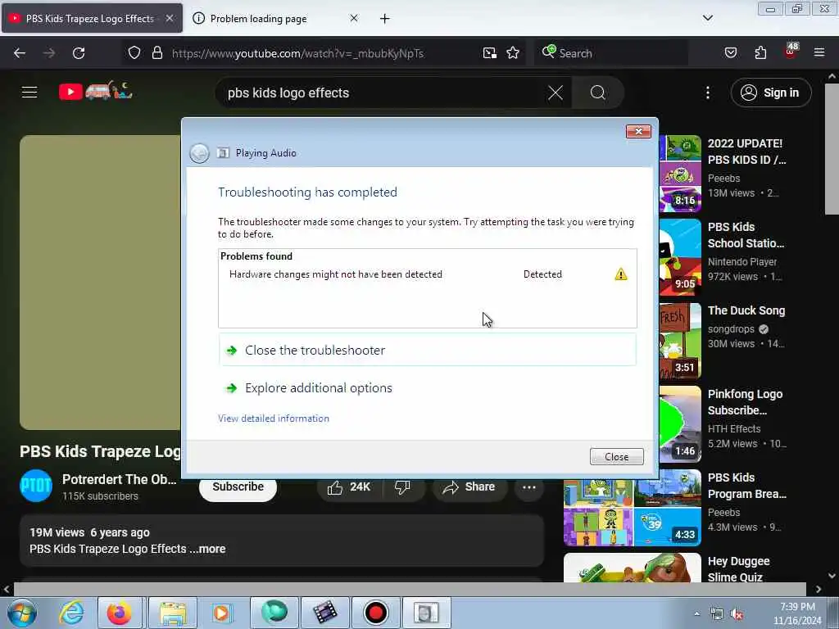
Task: Open a new browser tab
Action: (x=385, y=19)
